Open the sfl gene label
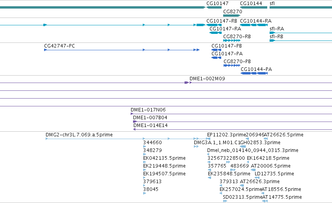332x203 pixels. coord(272,4)
